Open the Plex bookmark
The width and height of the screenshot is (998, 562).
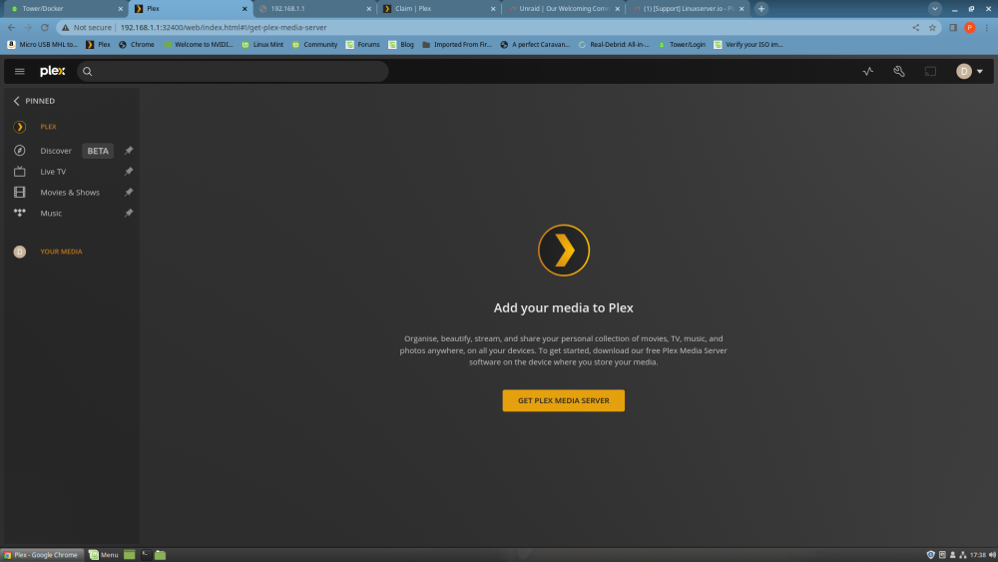point(98,45)
